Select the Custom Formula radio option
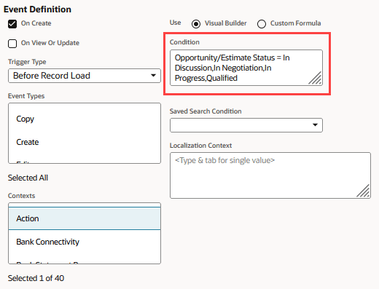379x289 pixels. click(x=262, y=24)
